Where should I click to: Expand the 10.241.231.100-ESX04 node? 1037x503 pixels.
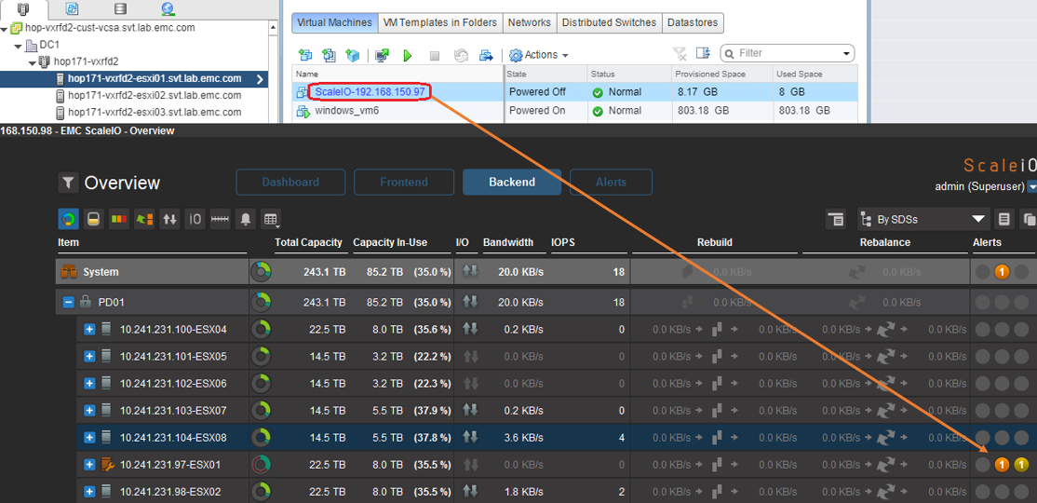[89, 330]
